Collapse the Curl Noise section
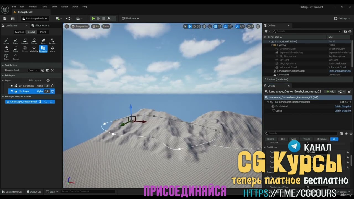The image size is (354, 199). tap(265, 148)
